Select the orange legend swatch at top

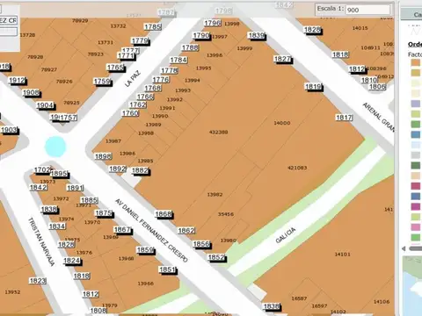[x=416, y=62]
